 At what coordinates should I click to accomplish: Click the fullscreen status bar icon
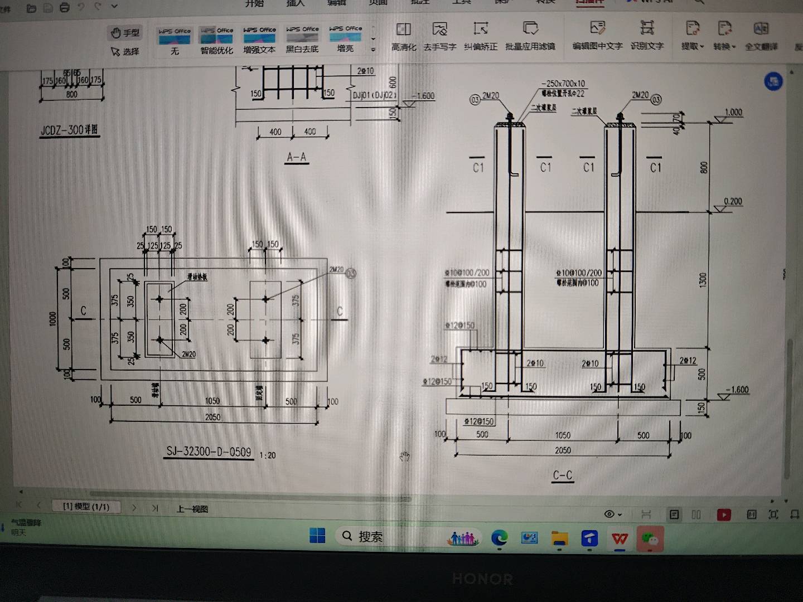click(x=773, y=514)
